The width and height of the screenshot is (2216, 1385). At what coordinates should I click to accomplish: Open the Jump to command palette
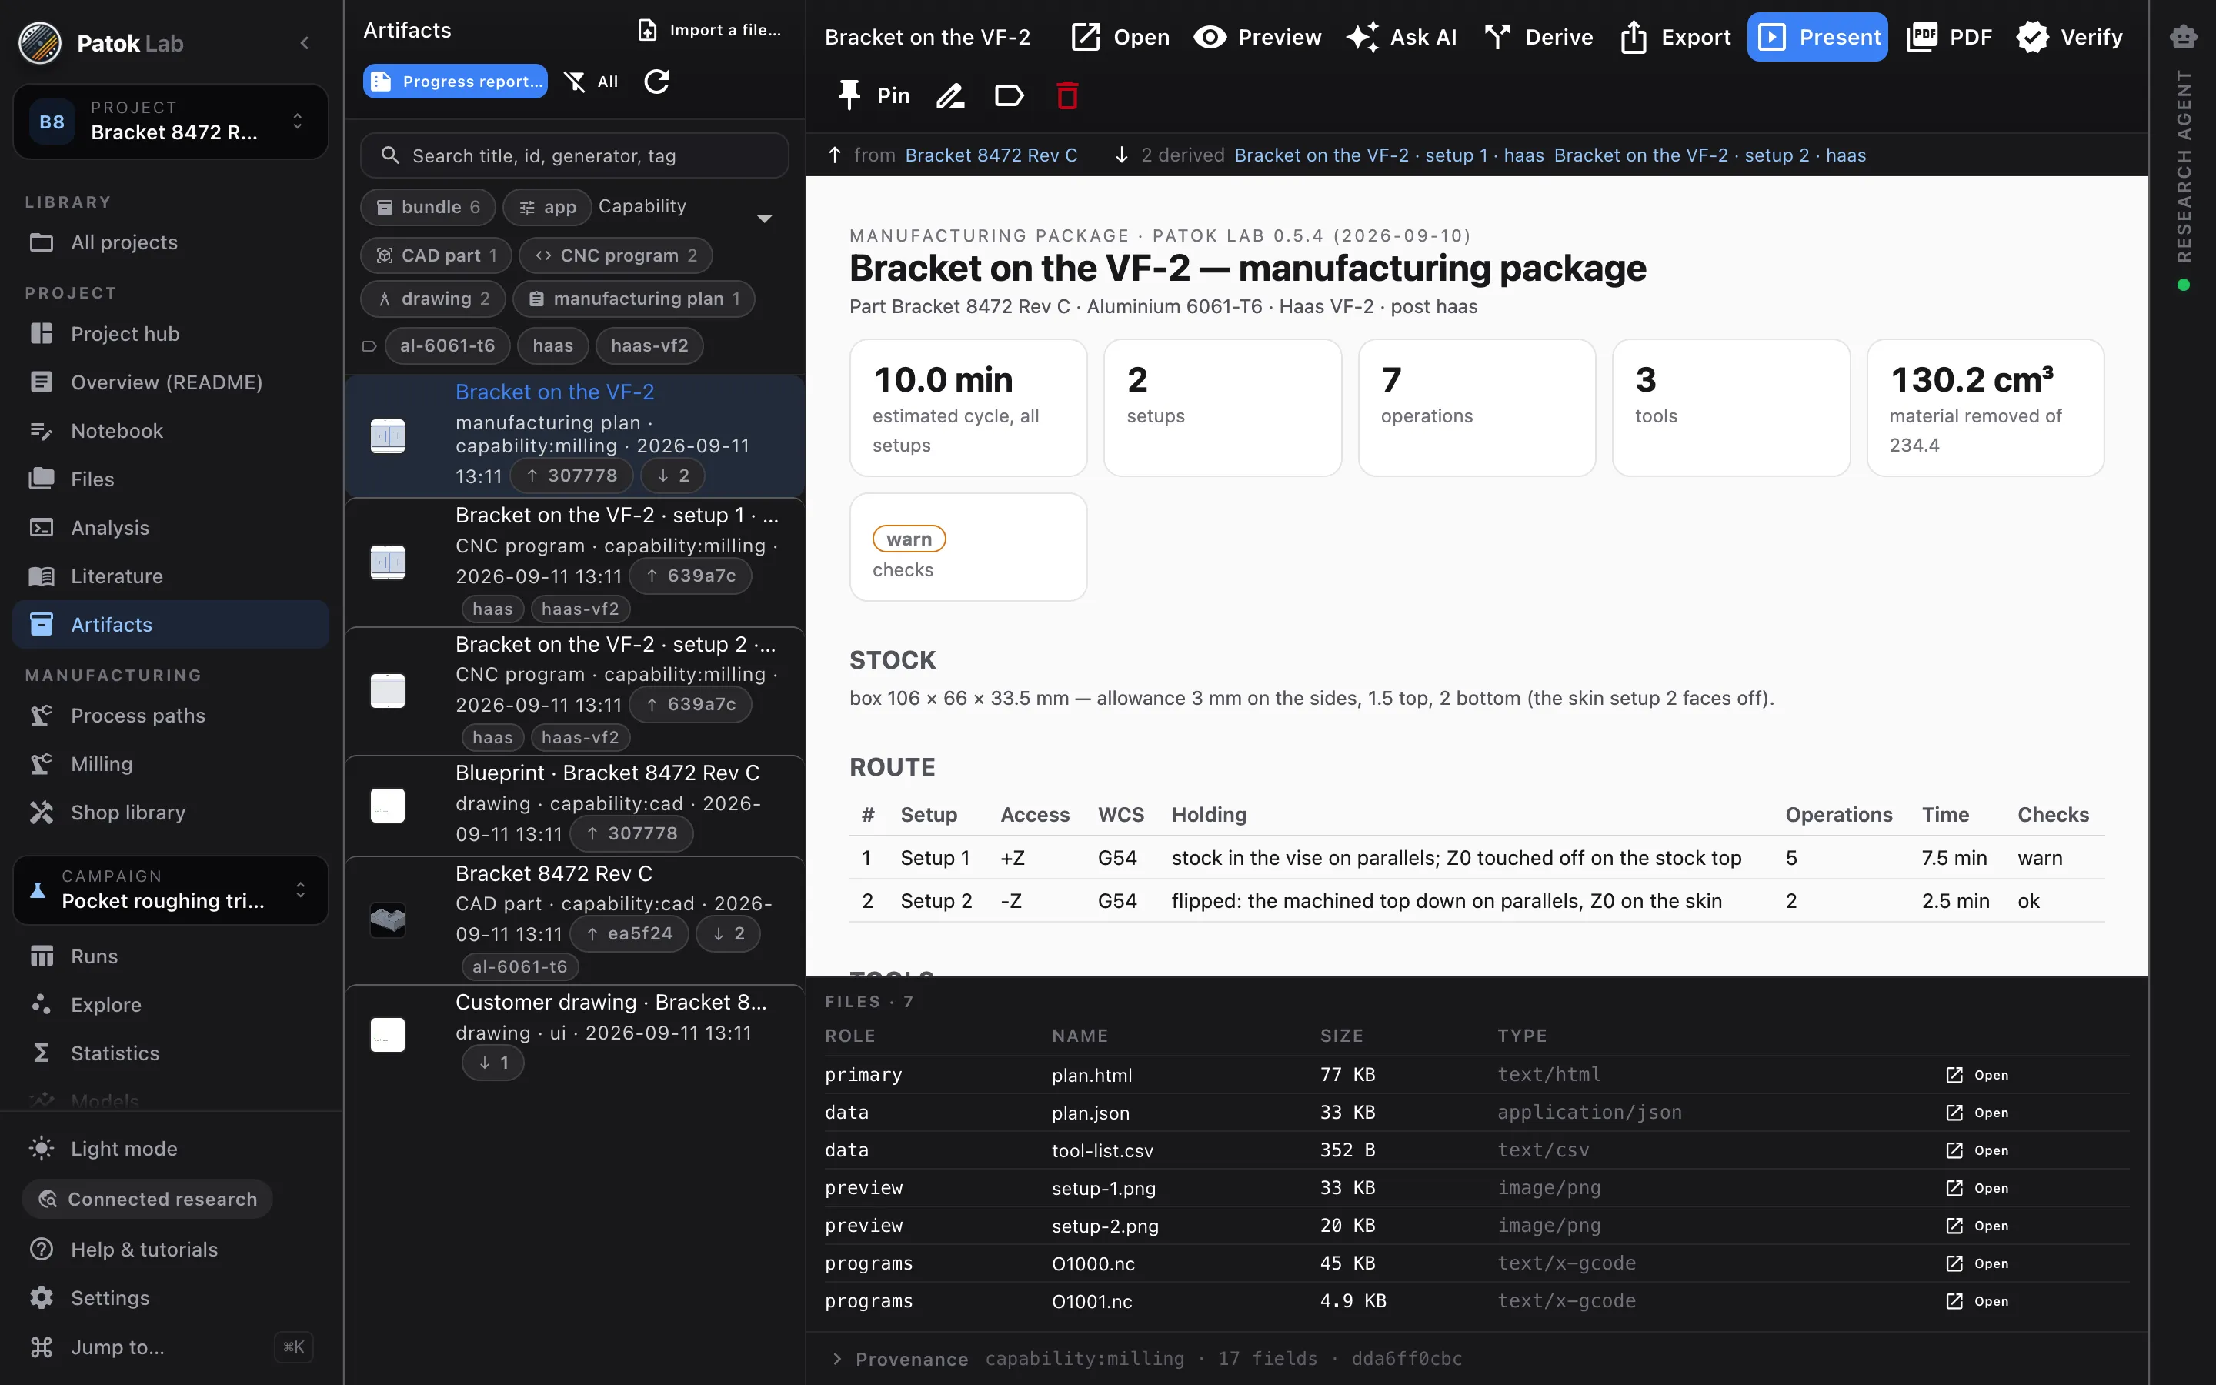170,1347
